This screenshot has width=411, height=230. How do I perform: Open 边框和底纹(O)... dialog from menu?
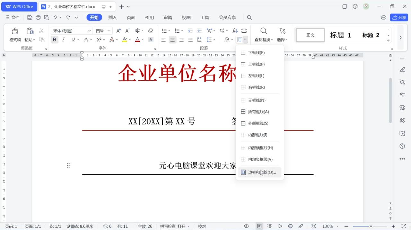tap(260, 172)
